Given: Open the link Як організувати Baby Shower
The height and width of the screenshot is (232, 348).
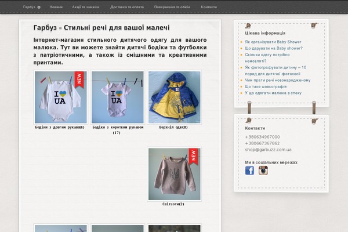Looking at the screenshot, I should [273, 42].
